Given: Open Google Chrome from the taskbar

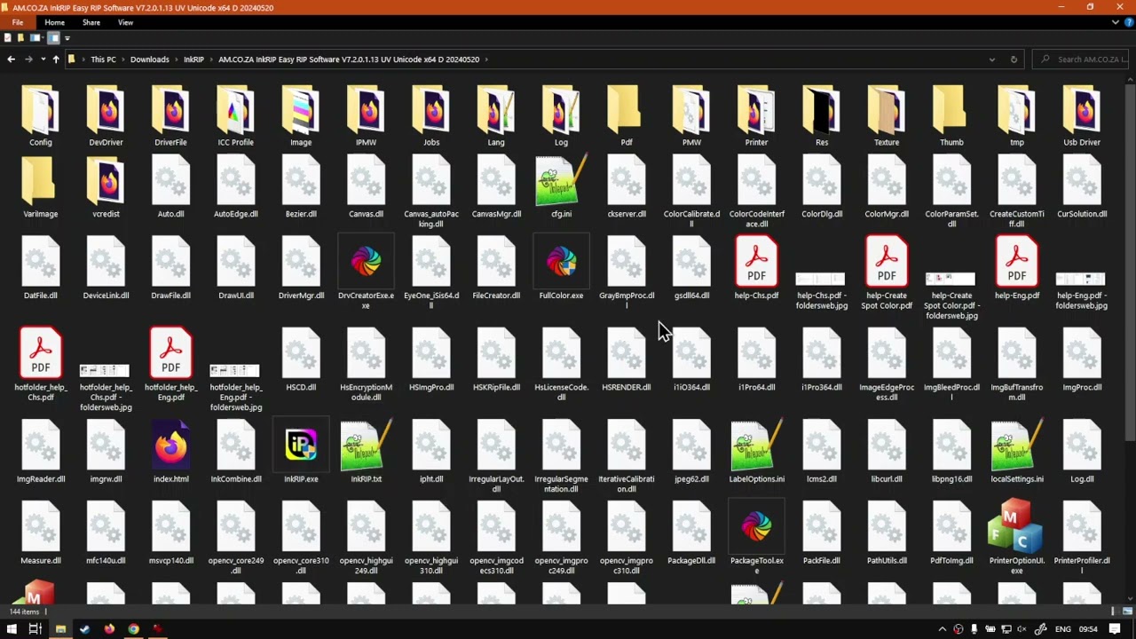Looking at the screenshot, I should (x=133, y=629).
